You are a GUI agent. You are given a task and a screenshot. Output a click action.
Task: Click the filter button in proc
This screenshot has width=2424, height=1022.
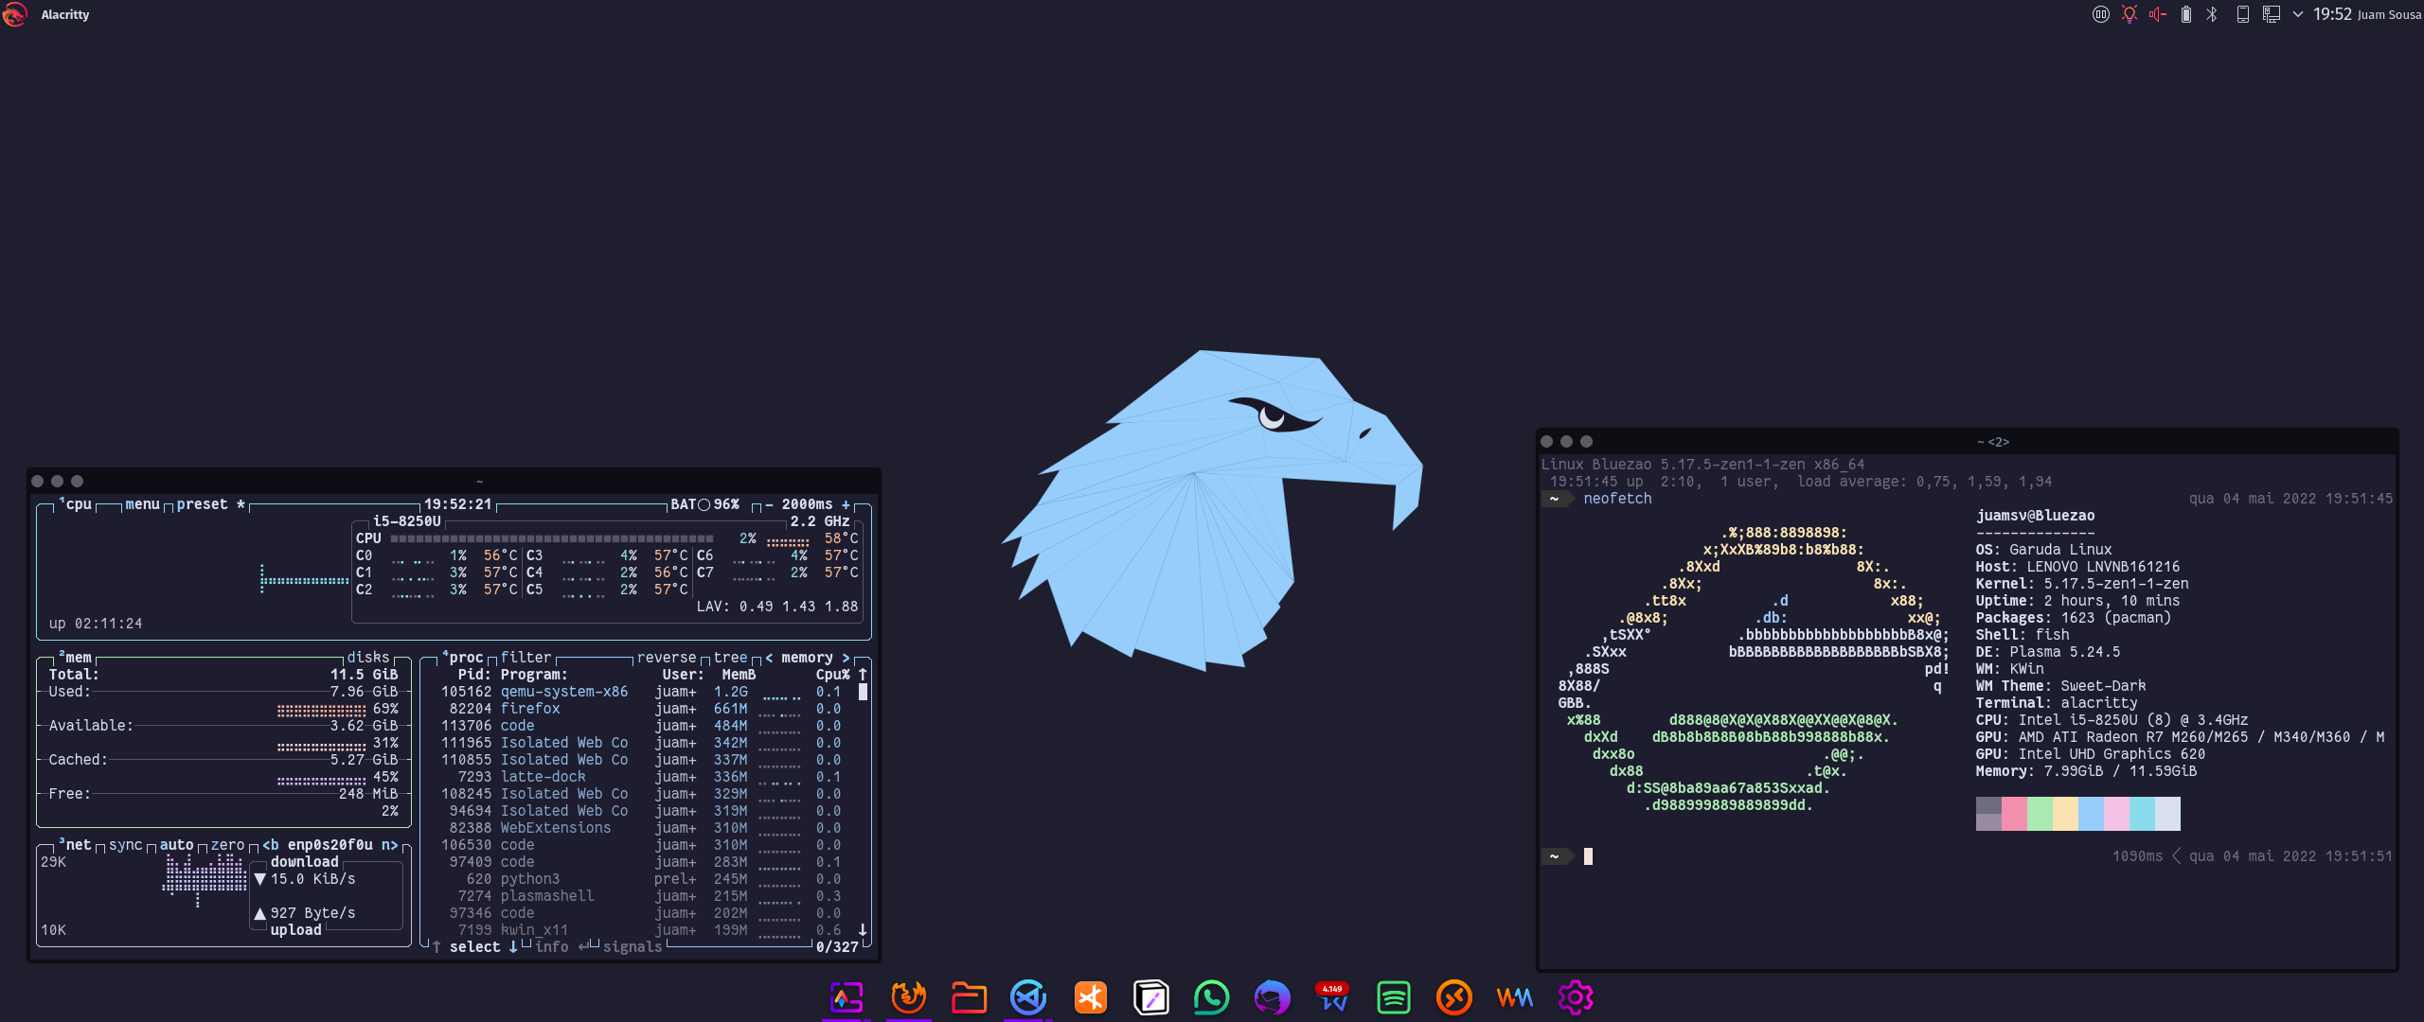click(525, 657)
